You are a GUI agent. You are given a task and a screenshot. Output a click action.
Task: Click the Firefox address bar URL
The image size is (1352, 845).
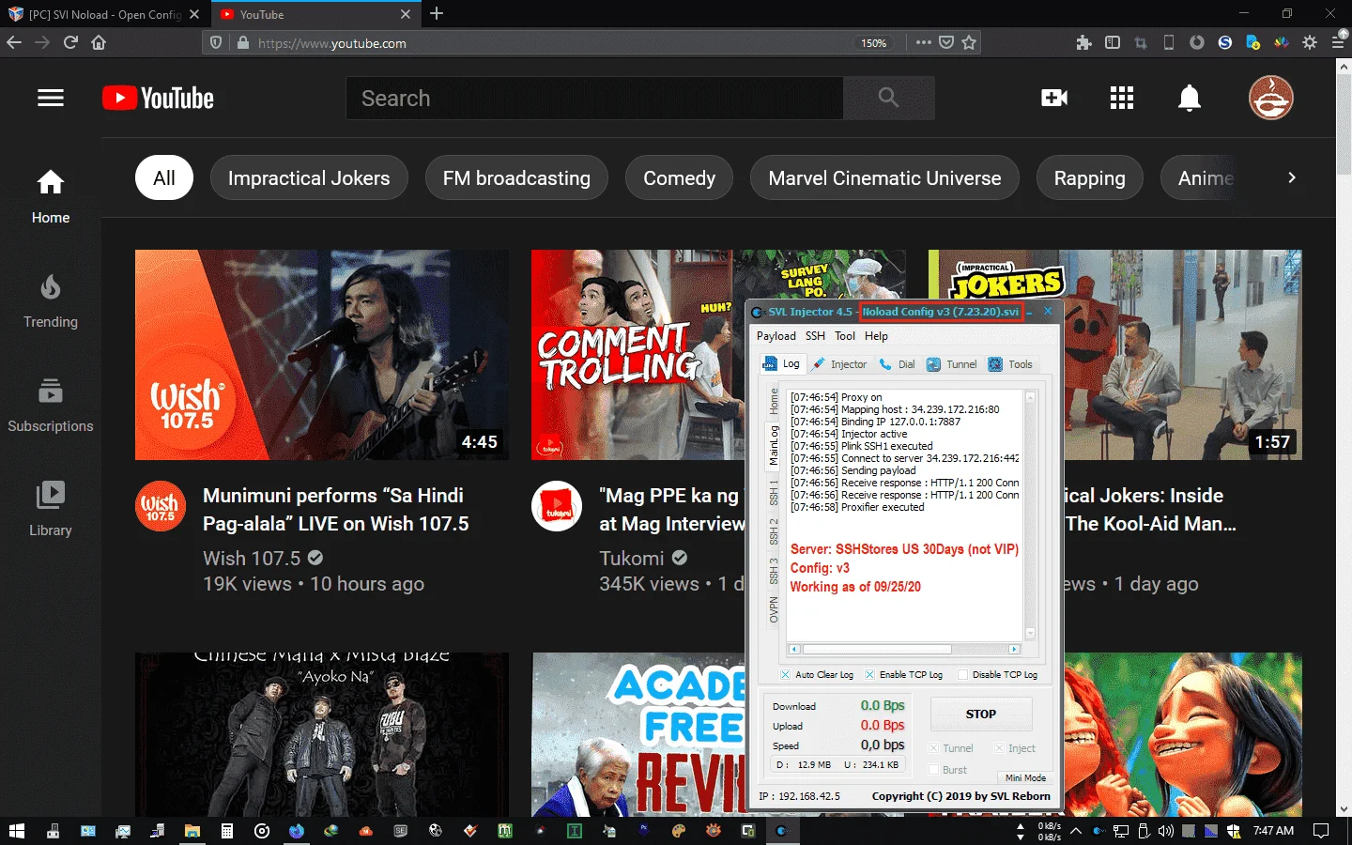[x=554, y=42]
